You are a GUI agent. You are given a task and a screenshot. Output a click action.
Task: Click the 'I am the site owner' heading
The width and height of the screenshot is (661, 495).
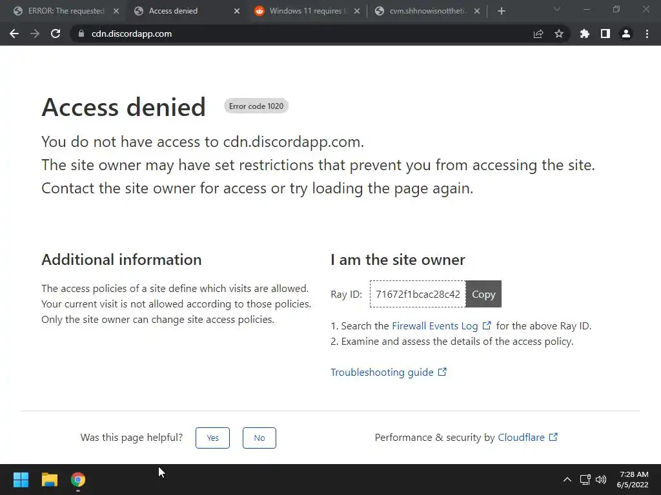[x=398, y=260]
